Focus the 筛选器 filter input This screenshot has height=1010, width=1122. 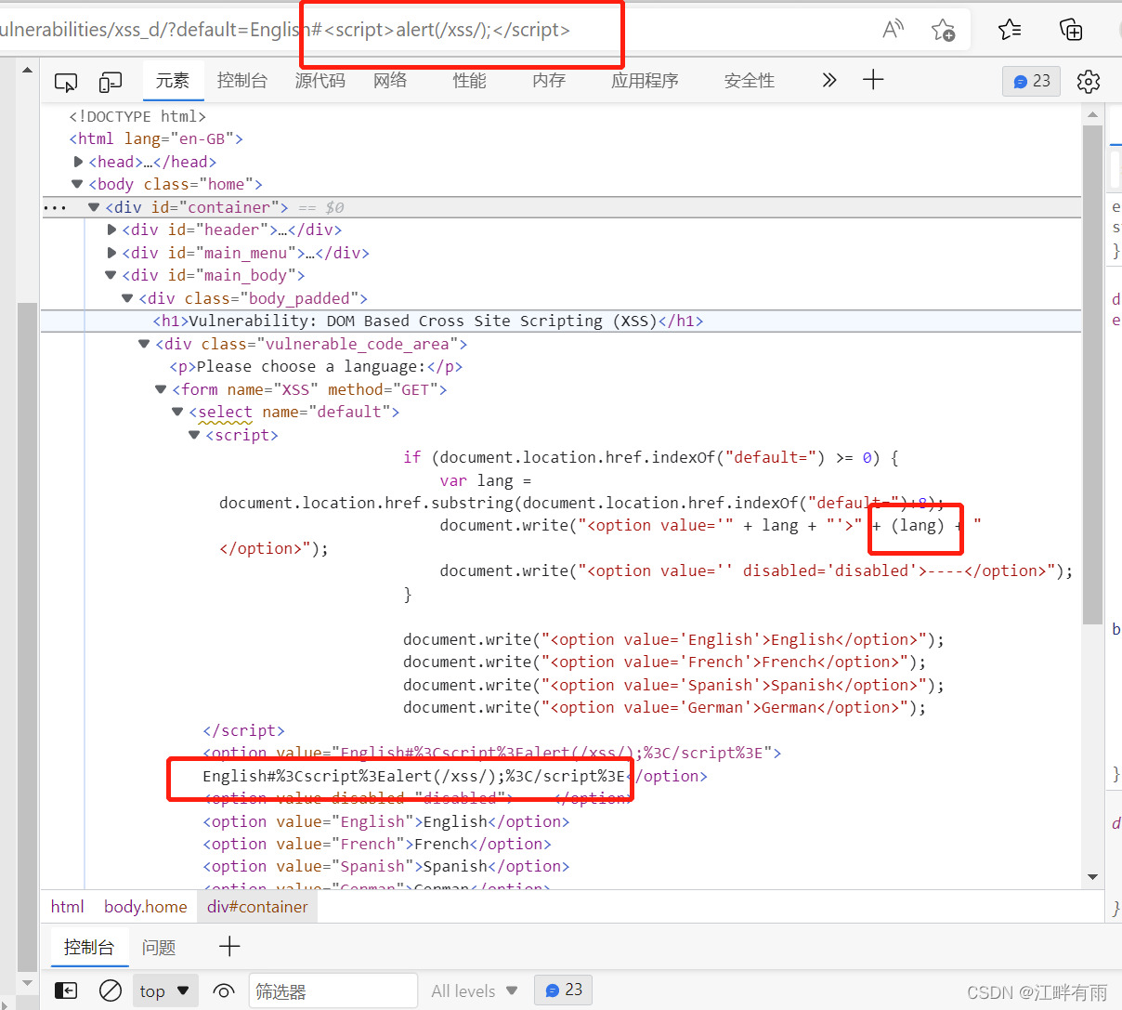333,990
